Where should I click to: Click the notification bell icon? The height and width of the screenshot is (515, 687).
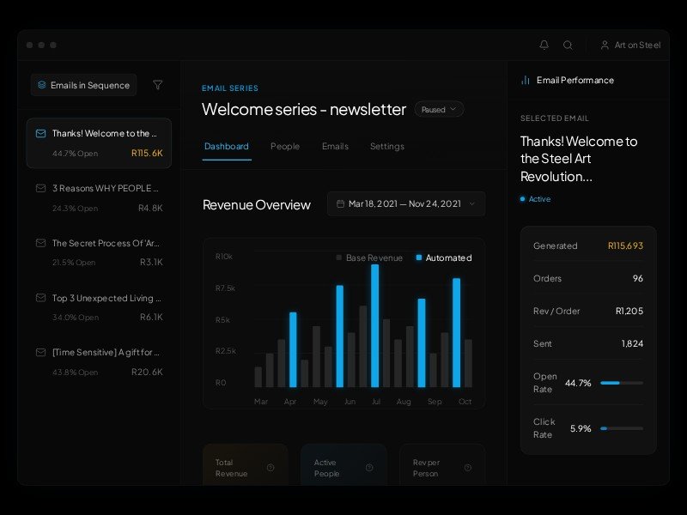coord(544,45)
